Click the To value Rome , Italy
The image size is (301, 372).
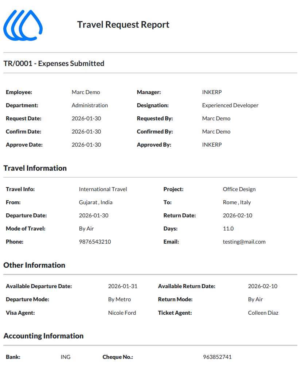[237, 202]
